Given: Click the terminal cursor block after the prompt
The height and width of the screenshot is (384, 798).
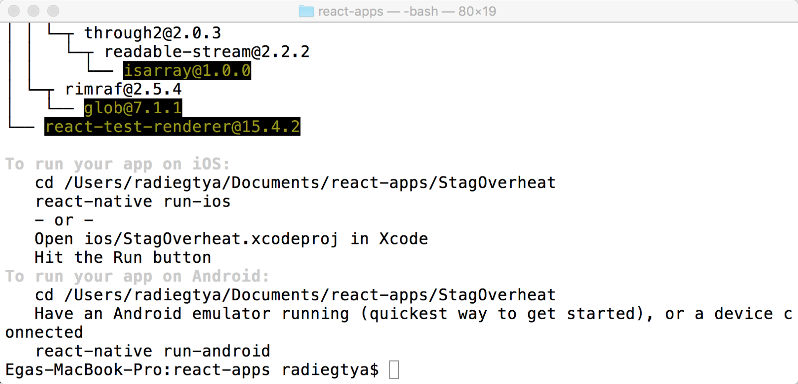Looking at the screenshot, I should point(394,370).
